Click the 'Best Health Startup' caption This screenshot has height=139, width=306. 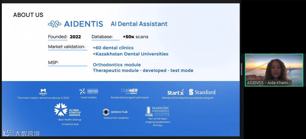pos(70,120)
